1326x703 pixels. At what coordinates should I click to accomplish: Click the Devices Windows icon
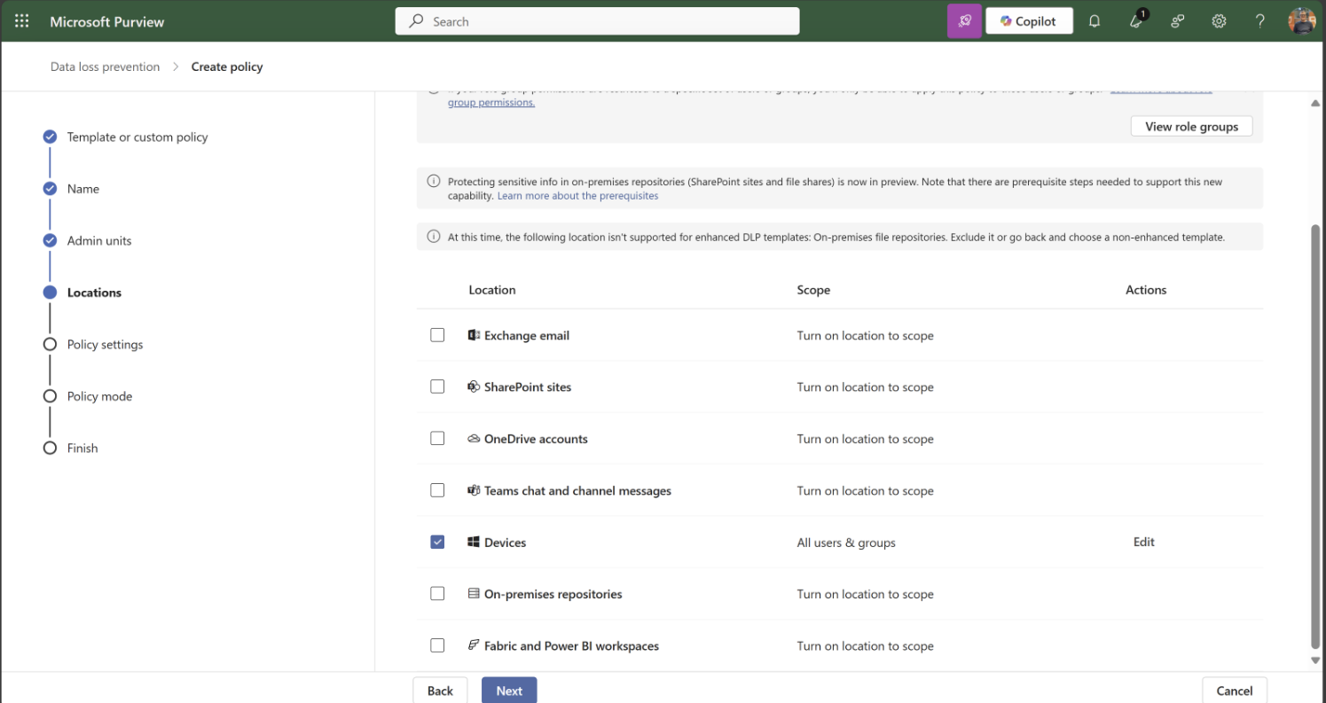pyautogui.click(x=474, y=542)
